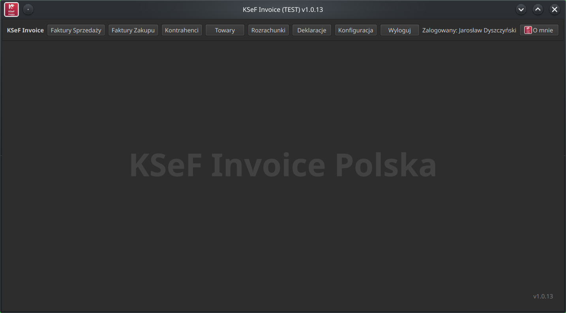
Task: Click the downward chevron in the title bar
Action: [x=521, y=9]
